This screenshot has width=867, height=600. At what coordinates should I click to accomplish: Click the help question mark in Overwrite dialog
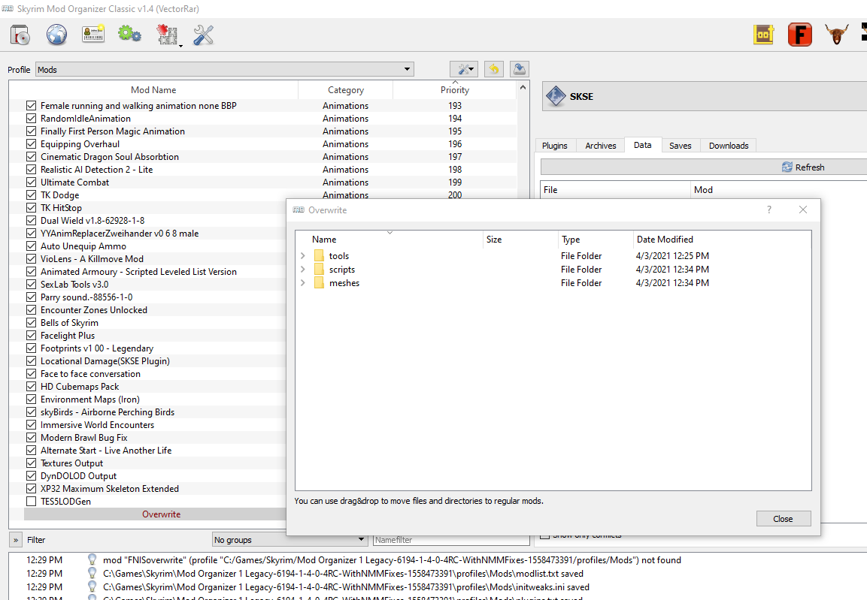tap(768, 210)
